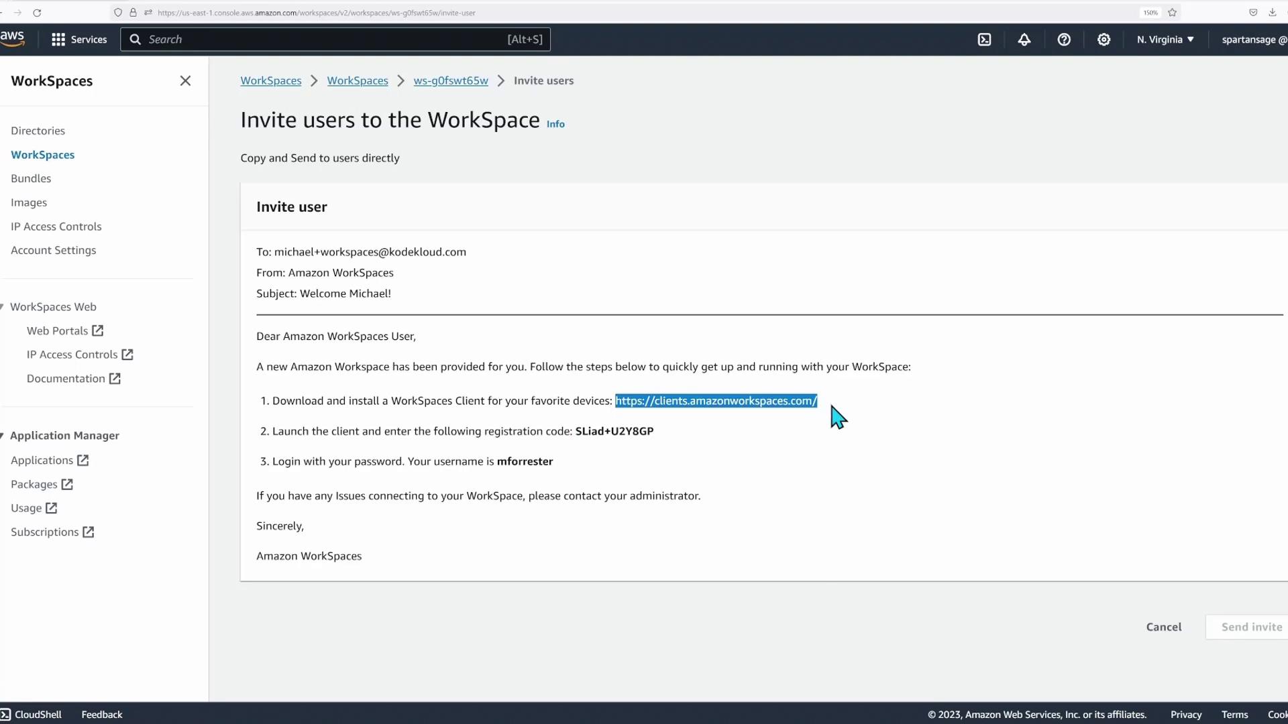Click the AWS logo home icon
The height and width of the screenshot is (724, 1288).
12,38
